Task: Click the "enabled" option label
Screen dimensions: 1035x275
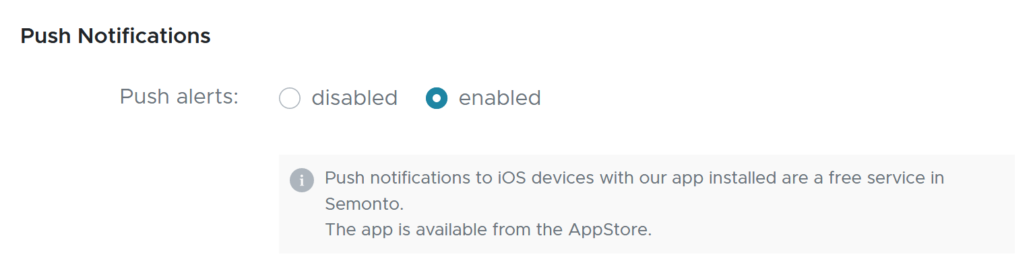Action: (x=499, y=98)
